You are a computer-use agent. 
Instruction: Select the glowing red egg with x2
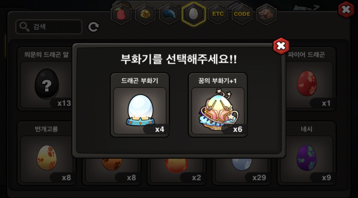pos(176,170)
